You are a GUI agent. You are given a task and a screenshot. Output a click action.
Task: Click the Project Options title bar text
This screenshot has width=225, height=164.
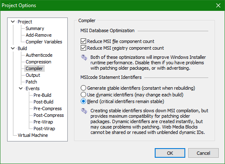tap(19, 5)
